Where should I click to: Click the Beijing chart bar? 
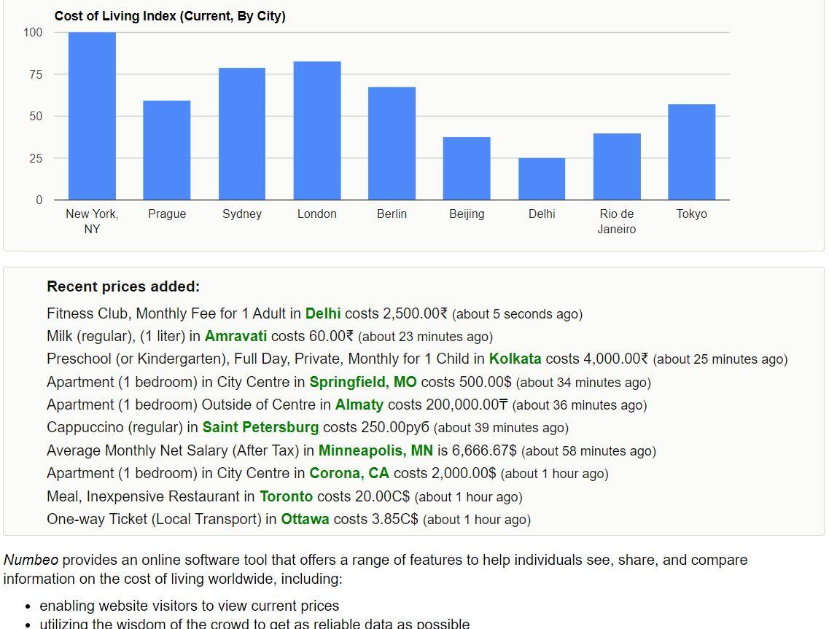(467, 168)
